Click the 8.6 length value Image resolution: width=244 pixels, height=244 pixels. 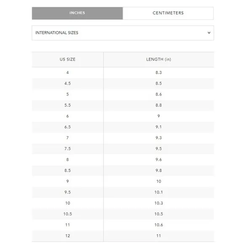pyautogui.click(x=159, y=95)
